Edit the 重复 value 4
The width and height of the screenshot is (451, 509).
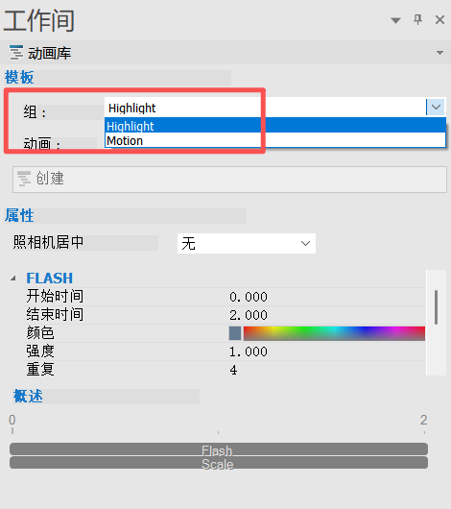click(x=327, y=370)
